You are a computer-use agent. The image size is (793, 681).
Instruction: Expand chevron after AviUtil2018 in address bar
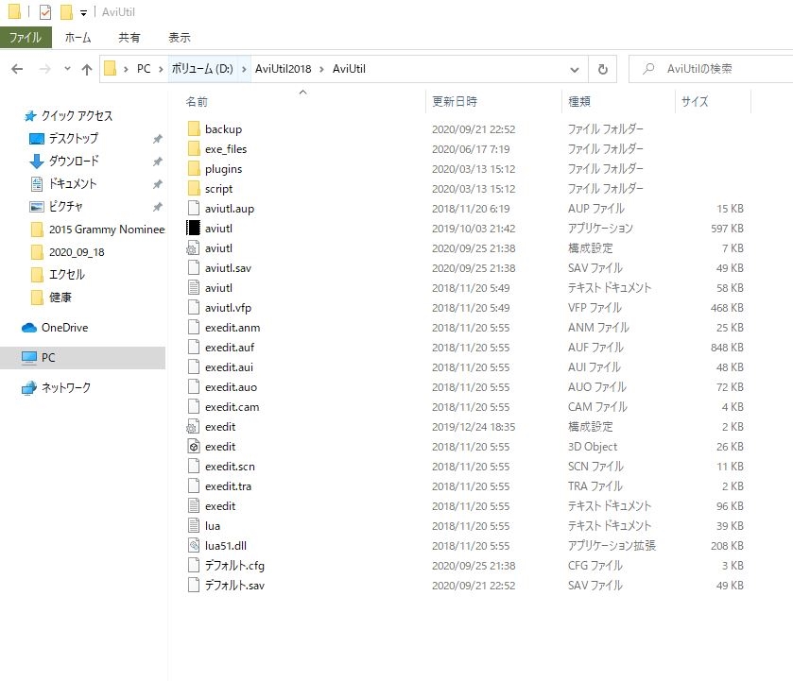click(321, 69)
